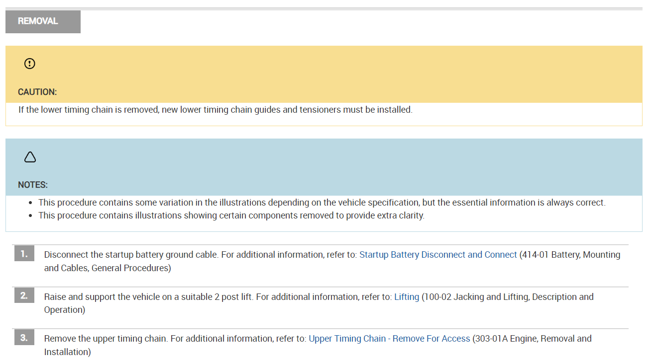The image size is (650, 362).
Task: Click the note about components removed for clarity
Action: [x=231, y=216]
